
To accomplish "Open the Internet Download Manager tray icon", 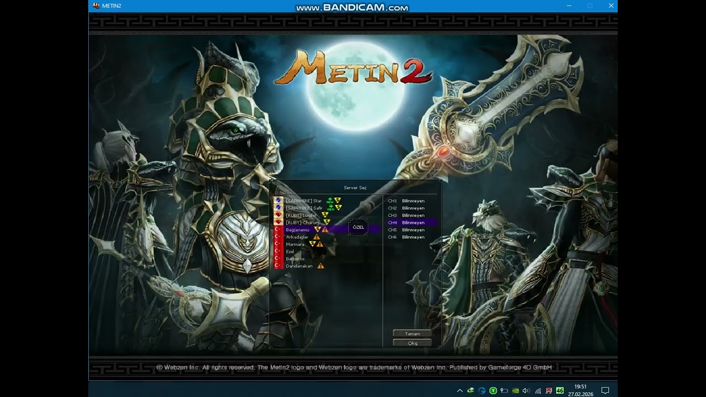I will pos(470,390).
